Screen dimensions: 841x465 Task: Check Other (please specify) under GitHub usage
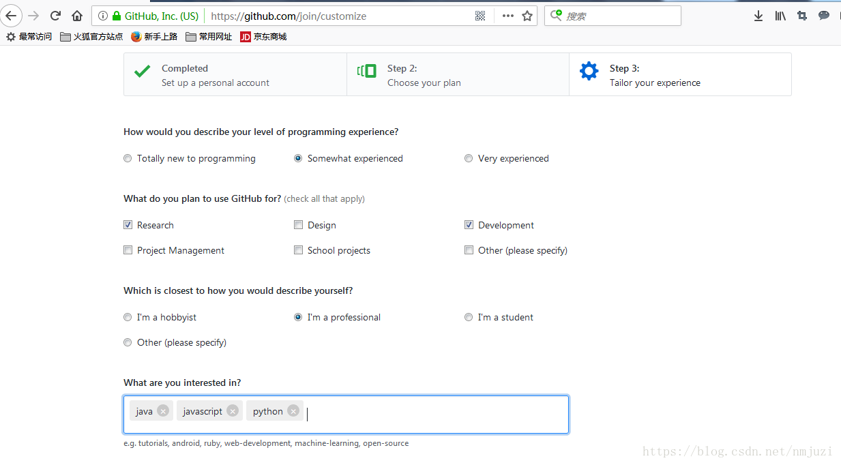(x=469, y=250)
